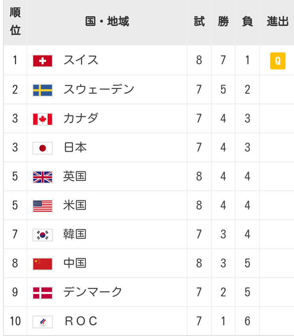The image size is (294, 336).
Task: Click the 勝 wins column header
Action: (x=223, y=21)
